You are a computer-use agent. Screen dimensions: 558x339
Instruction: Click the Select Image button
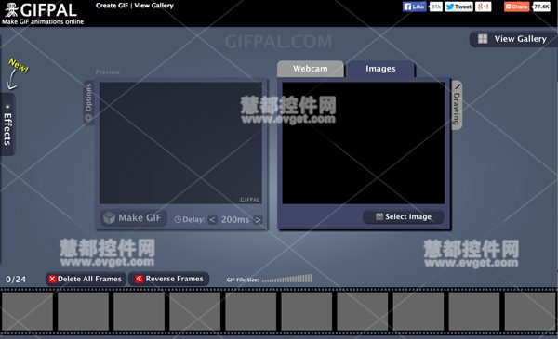click(404, 216)
